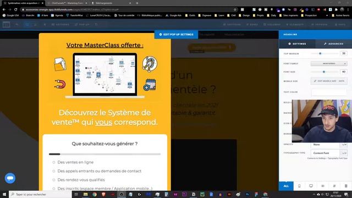Open the browser extensions puzzle icon

[x=336, y=10]
